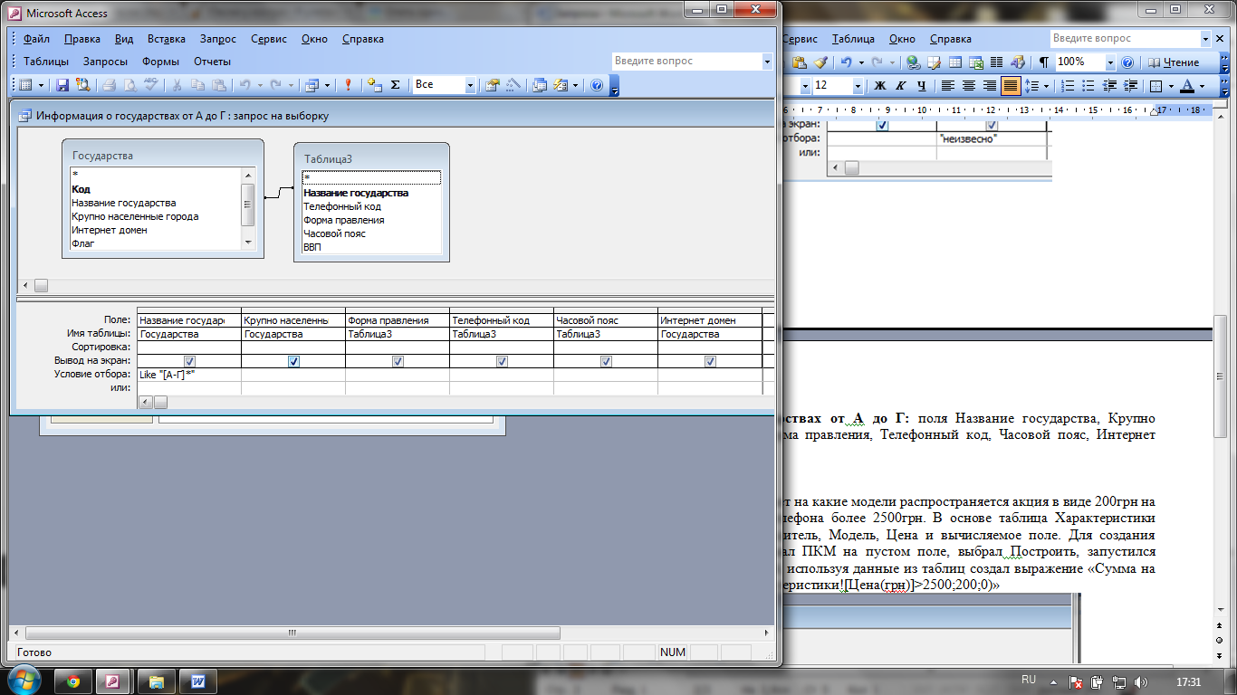Open New Object dropdown arrow in Access

point(576,85)
